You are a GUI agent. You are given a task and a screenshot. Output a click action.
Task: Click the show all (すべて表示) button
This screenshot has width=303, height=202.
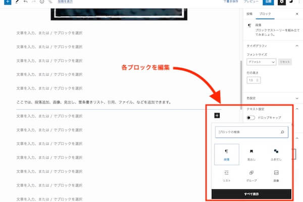coord(251,194)
